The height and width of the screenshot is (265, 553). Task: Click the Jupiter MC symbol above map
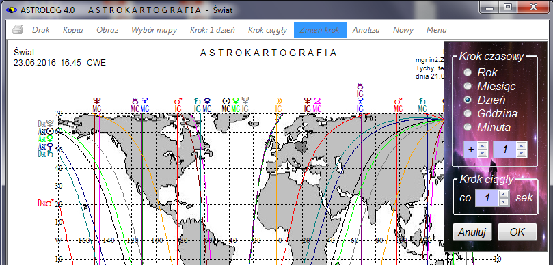(x=317, y=104)
